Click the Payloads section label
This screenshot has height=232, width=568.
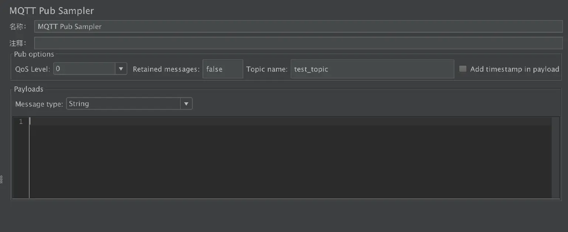pos(28,89)
